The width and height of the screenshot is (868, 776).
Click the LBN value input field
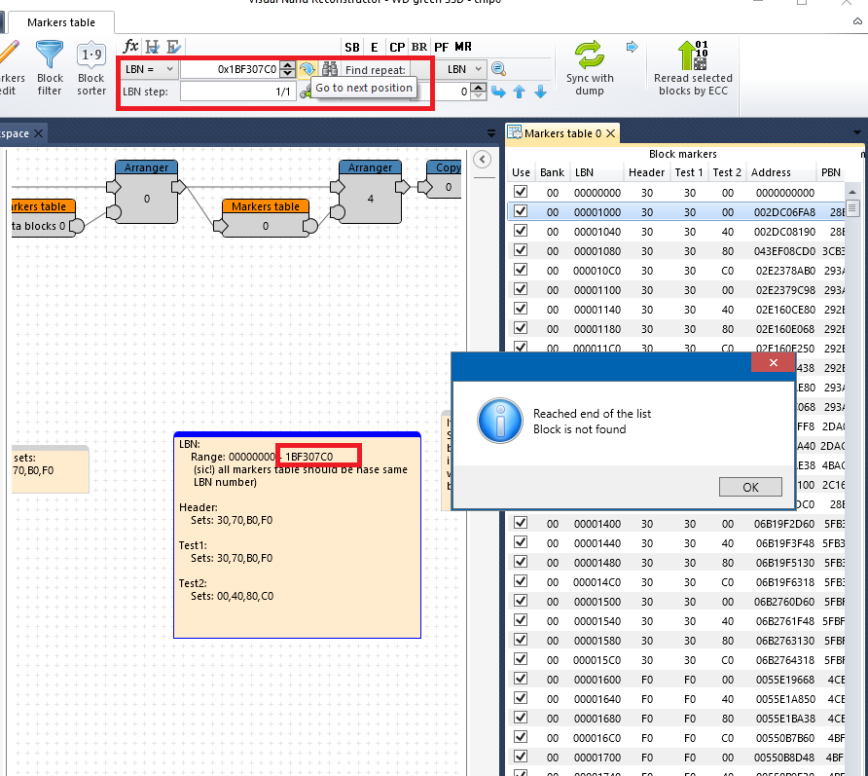(x=230, y=69)
